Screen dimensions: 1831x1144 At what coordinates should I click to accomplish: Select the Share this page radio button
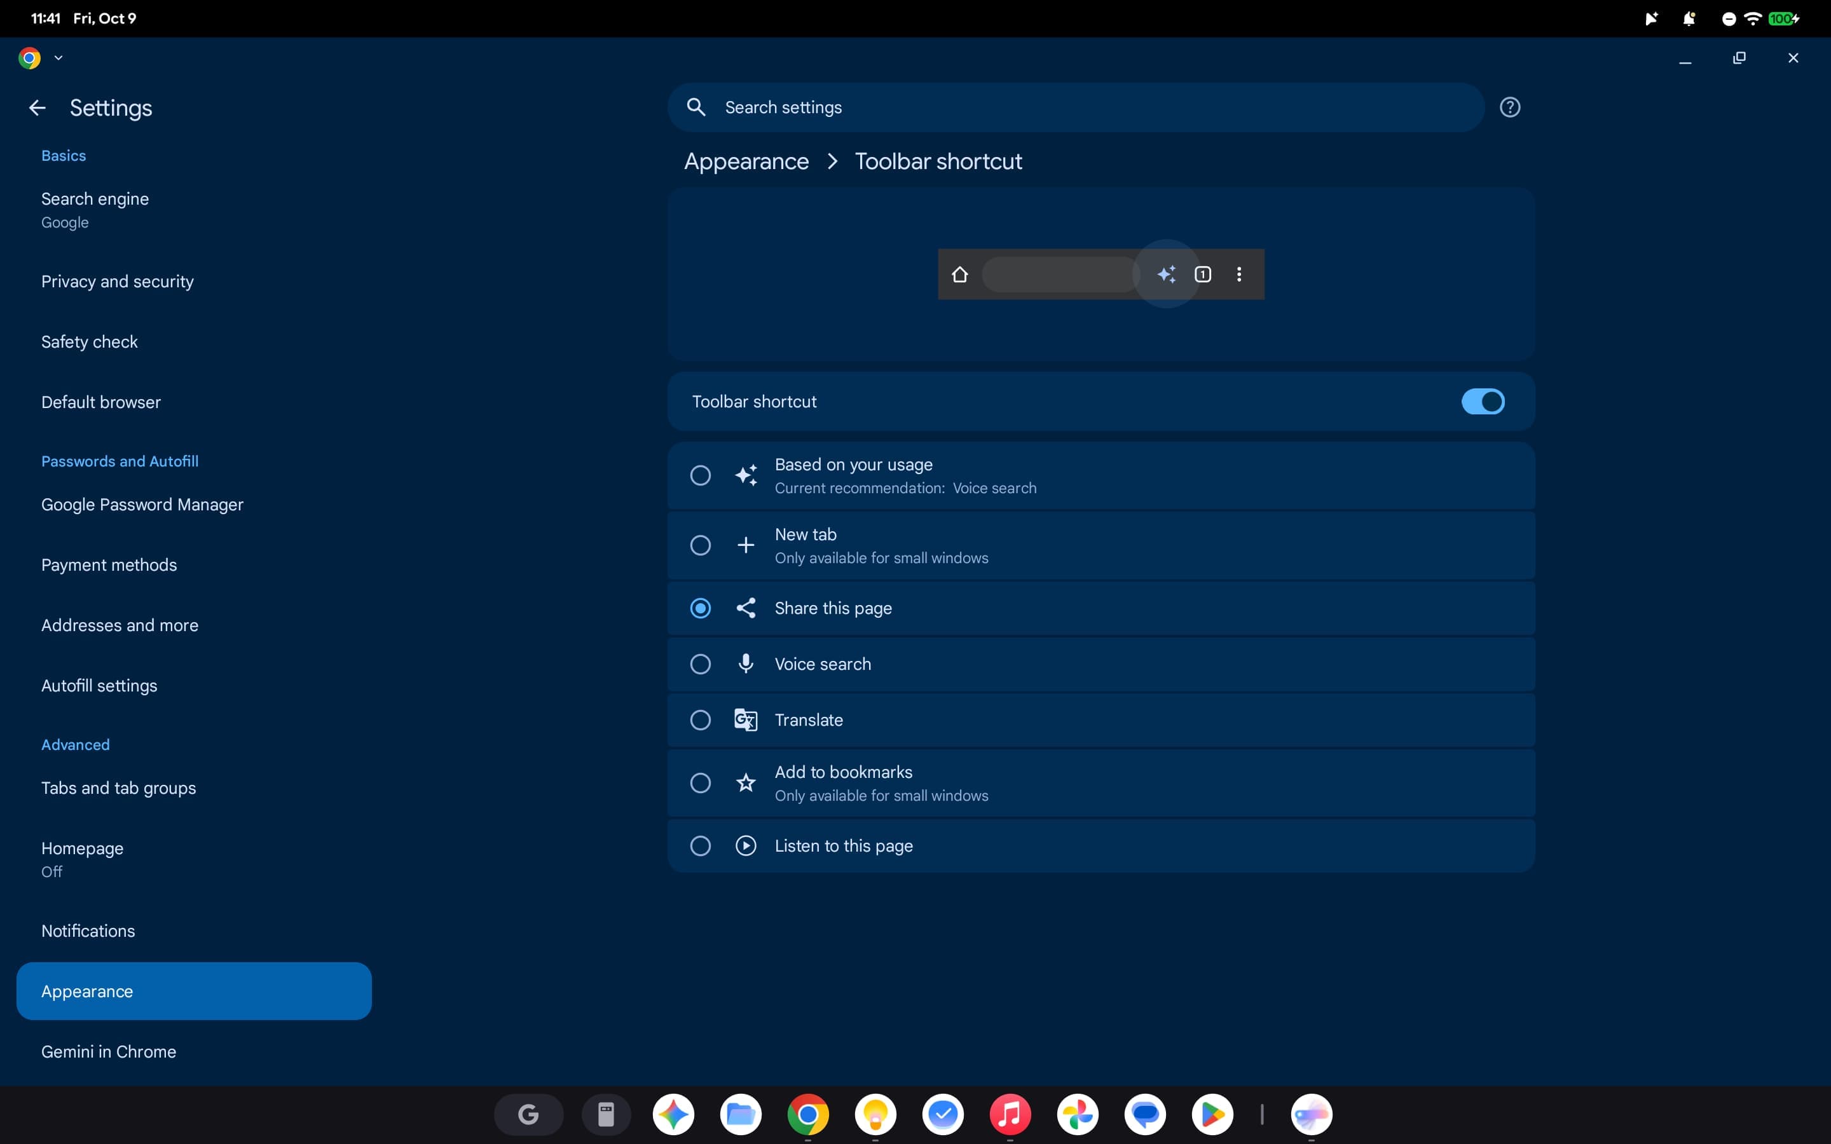pyautogui.click(x=701, y=608)
